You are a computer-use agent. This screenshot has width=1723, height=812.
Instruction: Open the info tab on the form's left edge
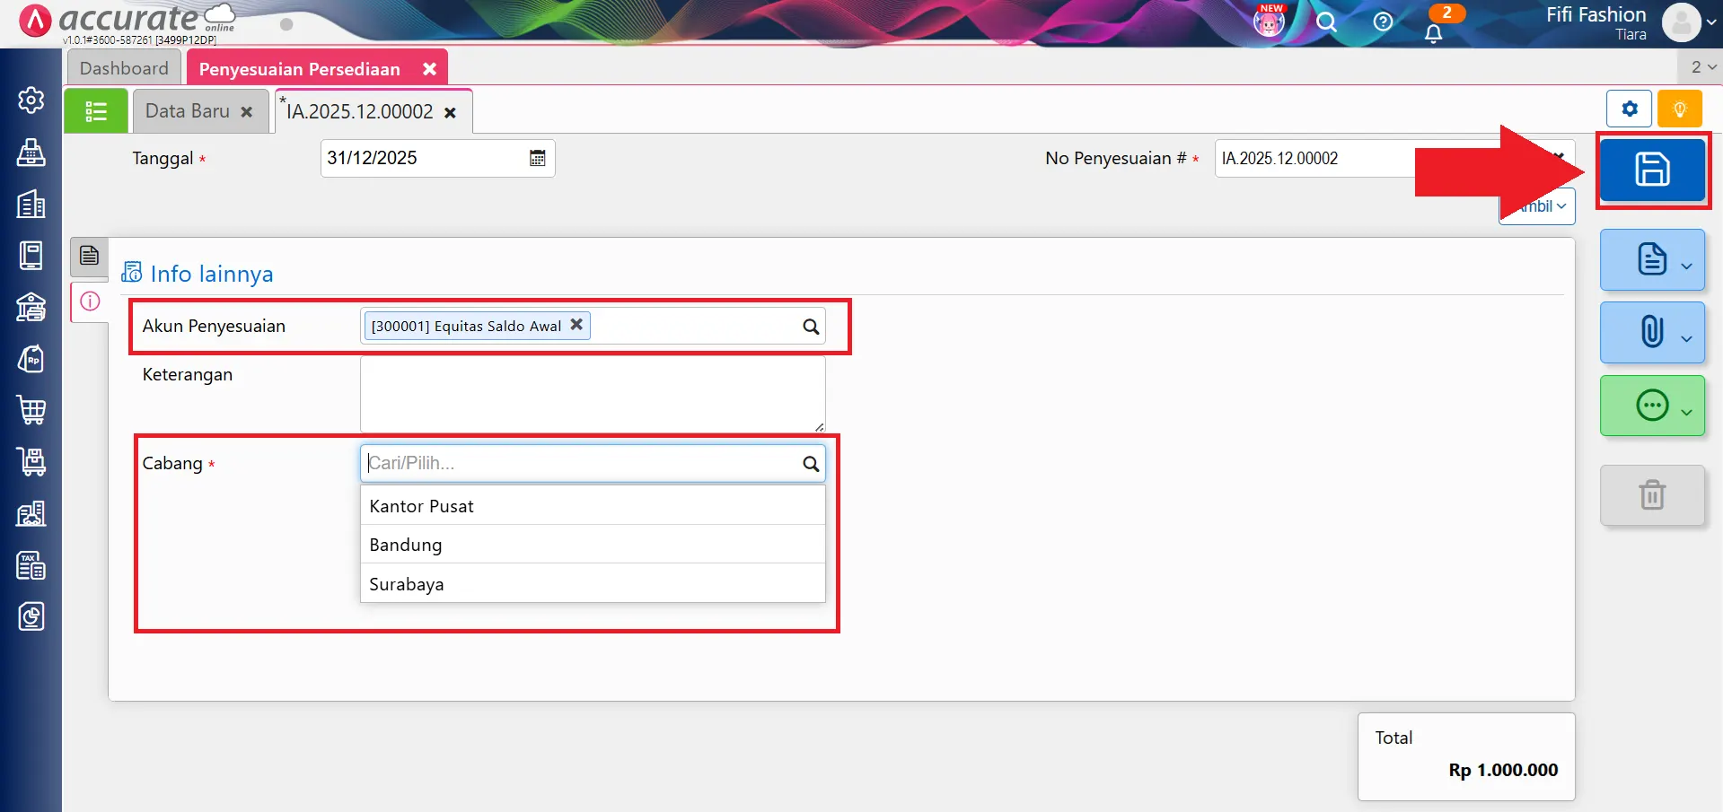point(88,301)
